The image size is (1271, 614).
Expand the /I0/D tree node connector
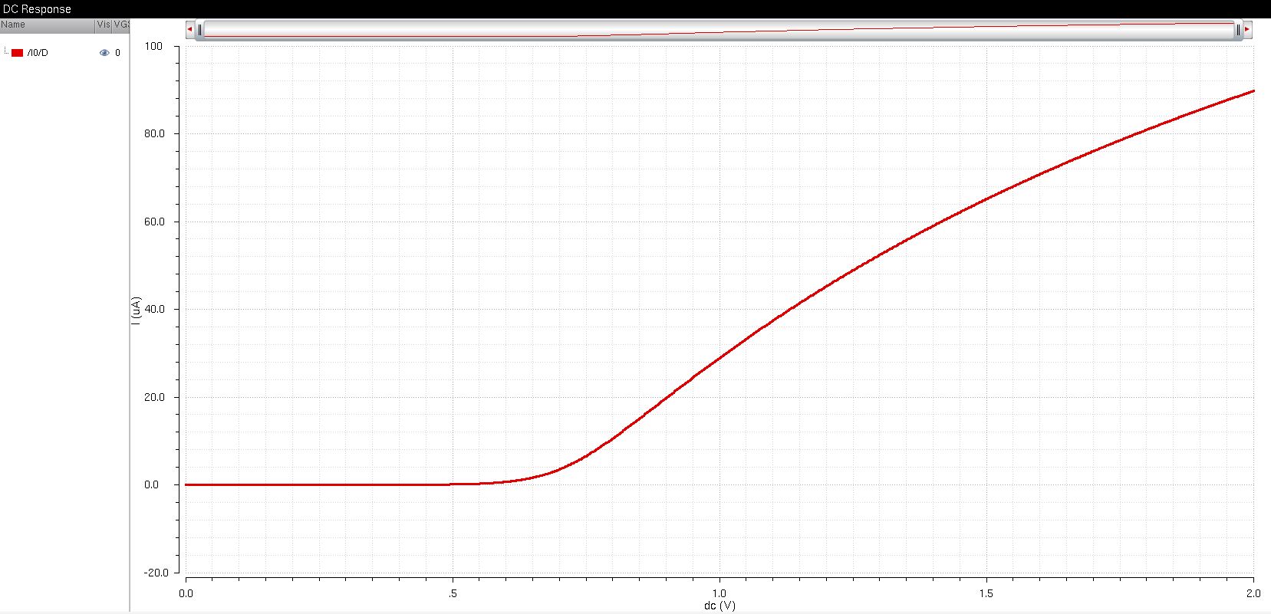tap(6, 51)
